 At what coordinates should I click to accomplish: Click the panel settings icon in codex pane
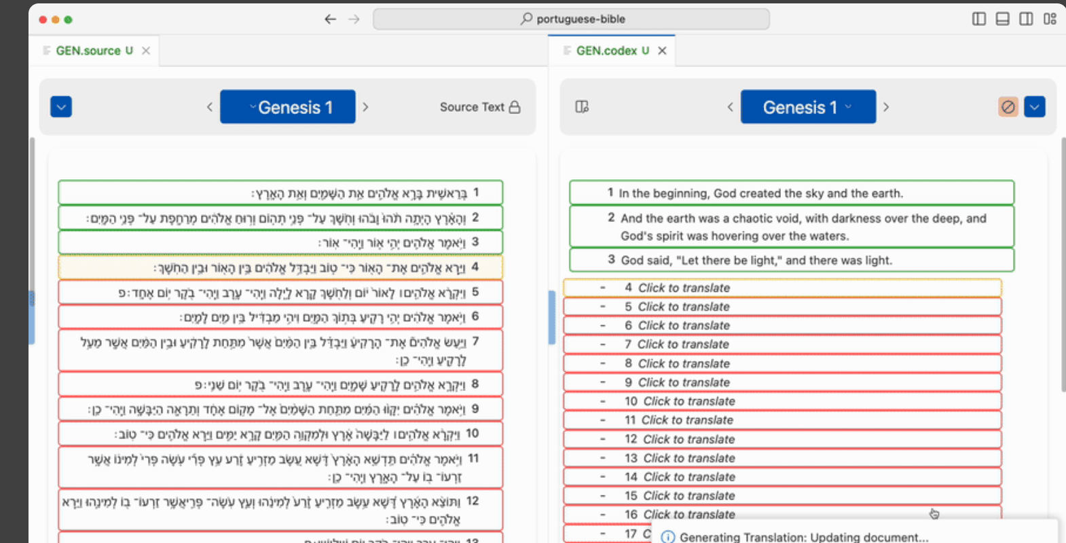[582, 107]
